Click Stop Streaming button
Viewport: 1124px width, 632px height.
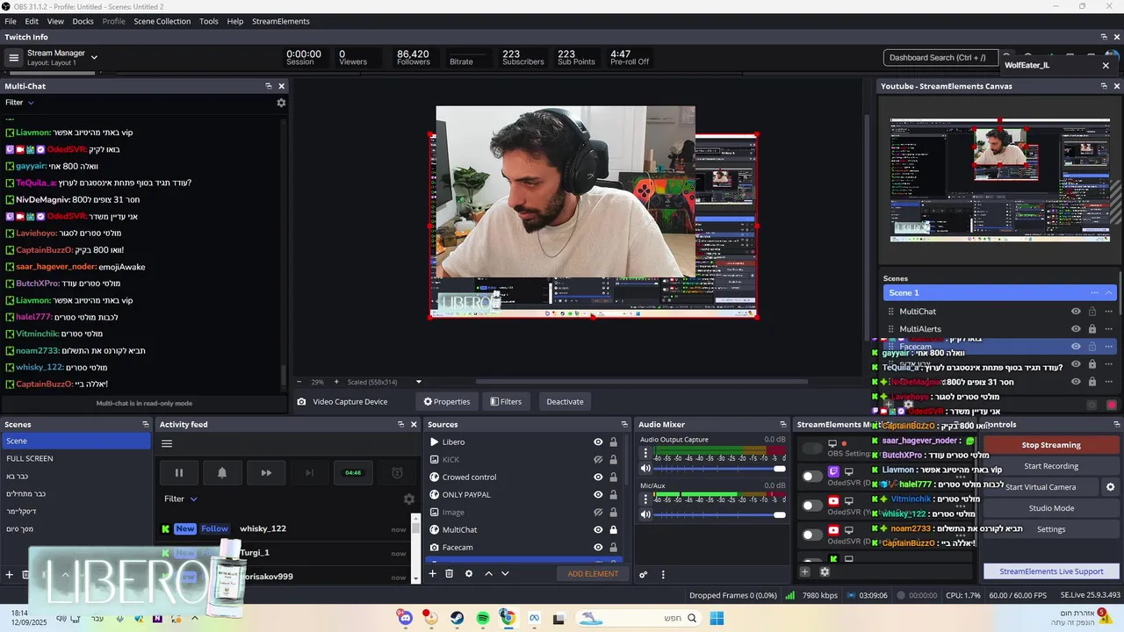(1051, 445)
